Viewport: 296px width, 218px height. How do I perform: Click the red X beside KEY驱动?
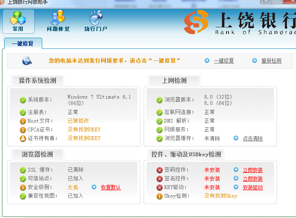point(159,187)
